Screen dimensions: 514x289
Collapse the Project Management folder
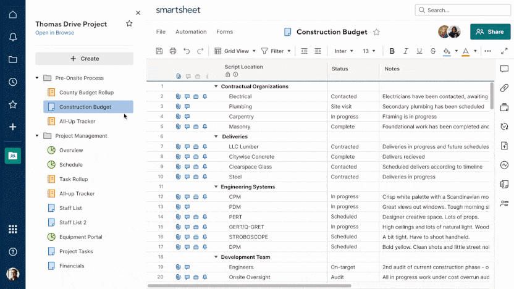(37, 136)
